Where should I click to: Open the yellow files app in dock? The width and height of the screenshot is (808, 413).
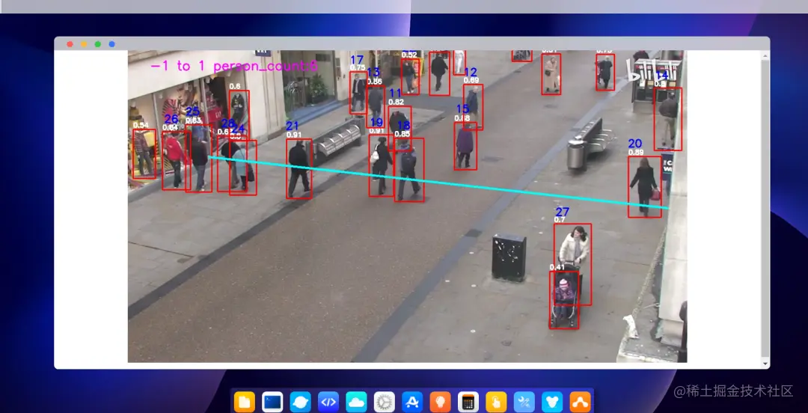click(x=245, y=402)
